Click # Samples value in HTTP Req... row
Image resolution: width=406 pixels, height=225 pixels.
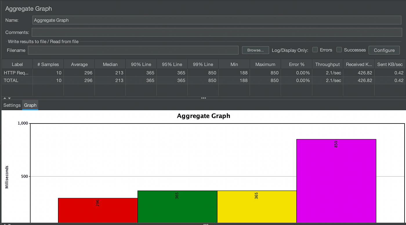(48, 73)
